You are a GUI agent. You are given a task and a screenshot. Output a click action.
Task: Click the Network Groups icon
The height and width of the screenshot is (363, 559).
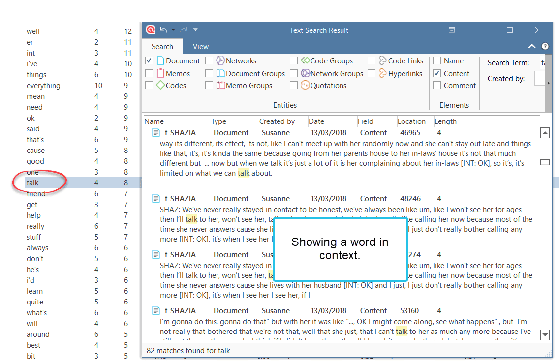(305, 73)
